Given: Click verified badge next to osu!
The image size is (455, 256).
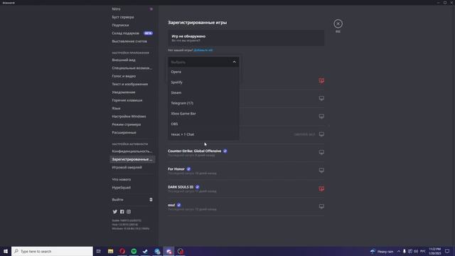Looking at the screenshot, I should (x=178, y=205).
